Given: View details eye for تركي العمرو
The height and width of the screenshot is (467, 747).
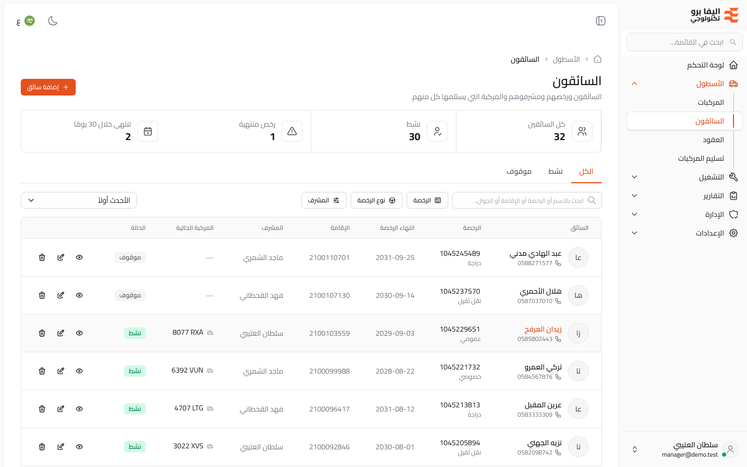Looking at the screenshot, I should tap(79, 371).
